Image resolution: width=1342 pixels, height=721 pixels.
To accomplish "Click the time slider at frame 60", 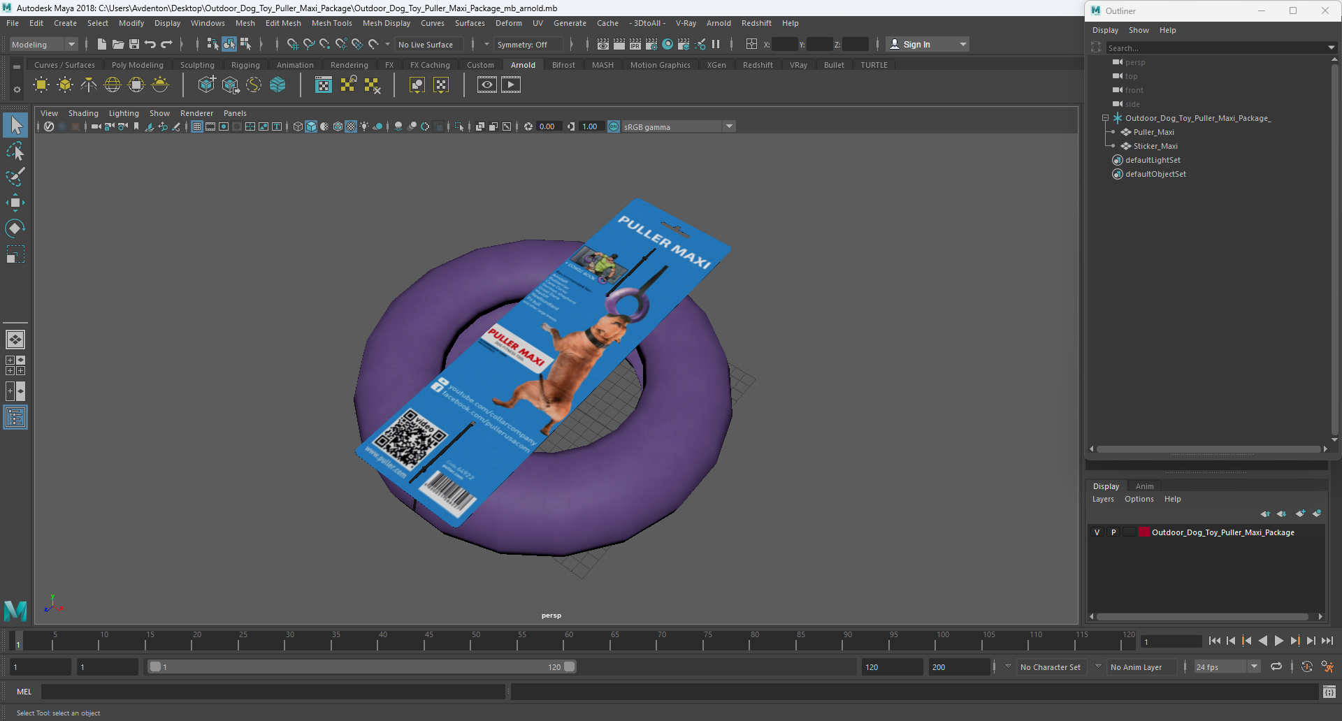I will (569, 641).
